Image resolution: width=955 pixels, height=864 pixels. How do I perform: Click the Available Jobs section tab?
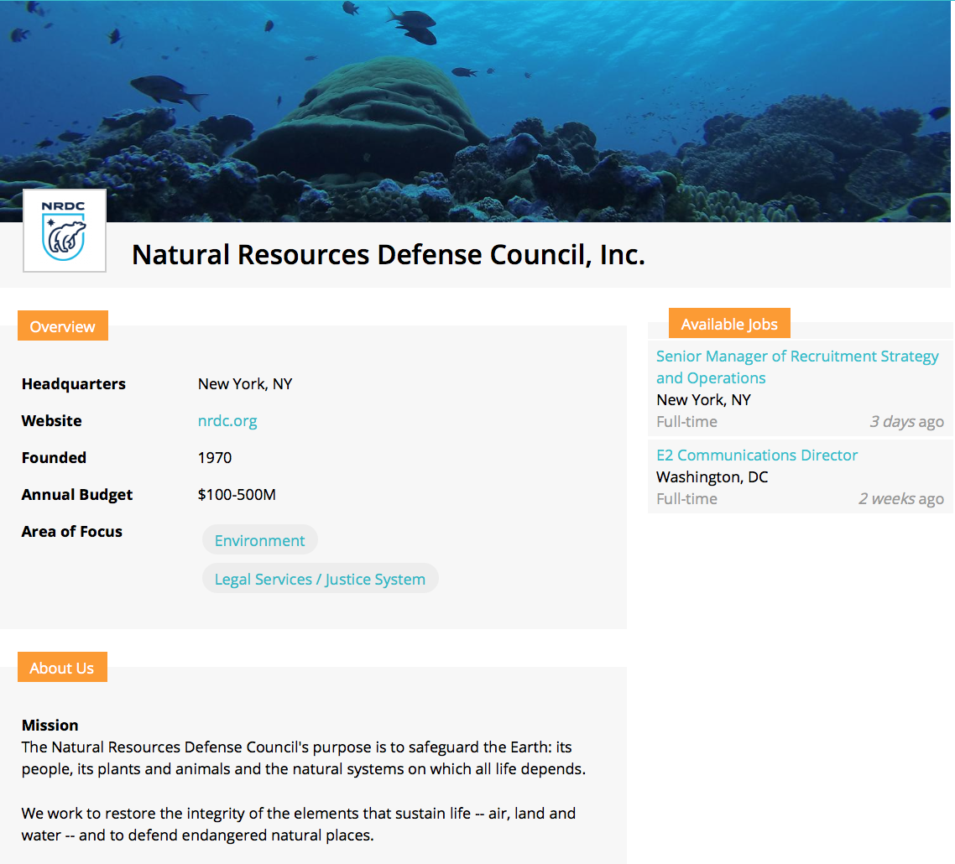click(729, 323)
